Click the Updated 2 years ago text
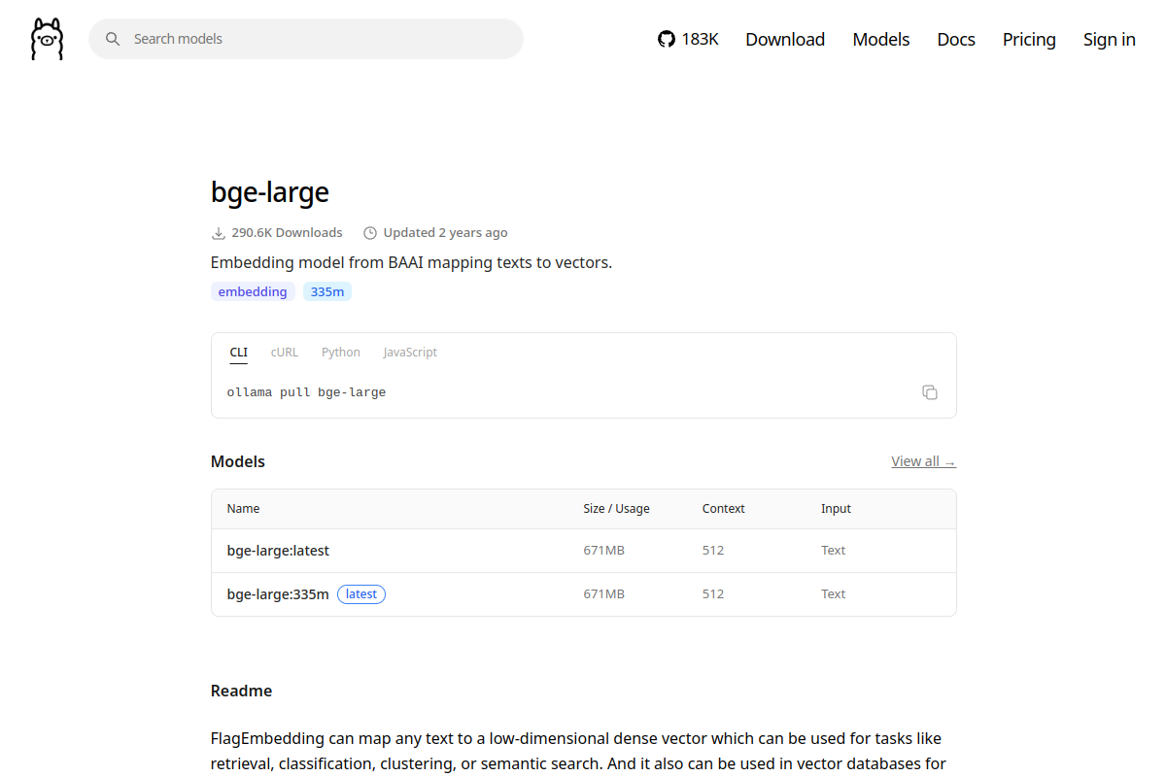 (445, 233)
